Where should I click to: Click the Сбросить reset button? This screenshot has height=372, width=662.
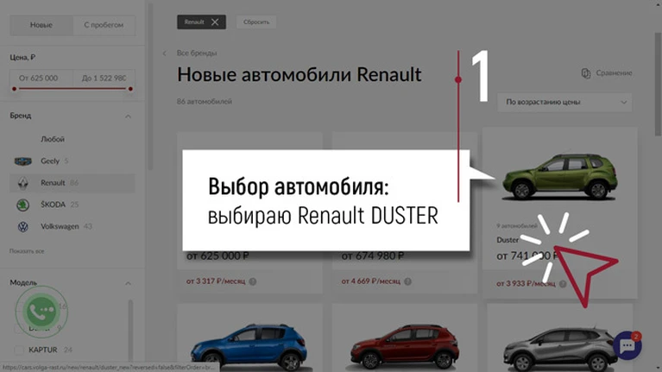pyautogui.click(x=256, y=22)
